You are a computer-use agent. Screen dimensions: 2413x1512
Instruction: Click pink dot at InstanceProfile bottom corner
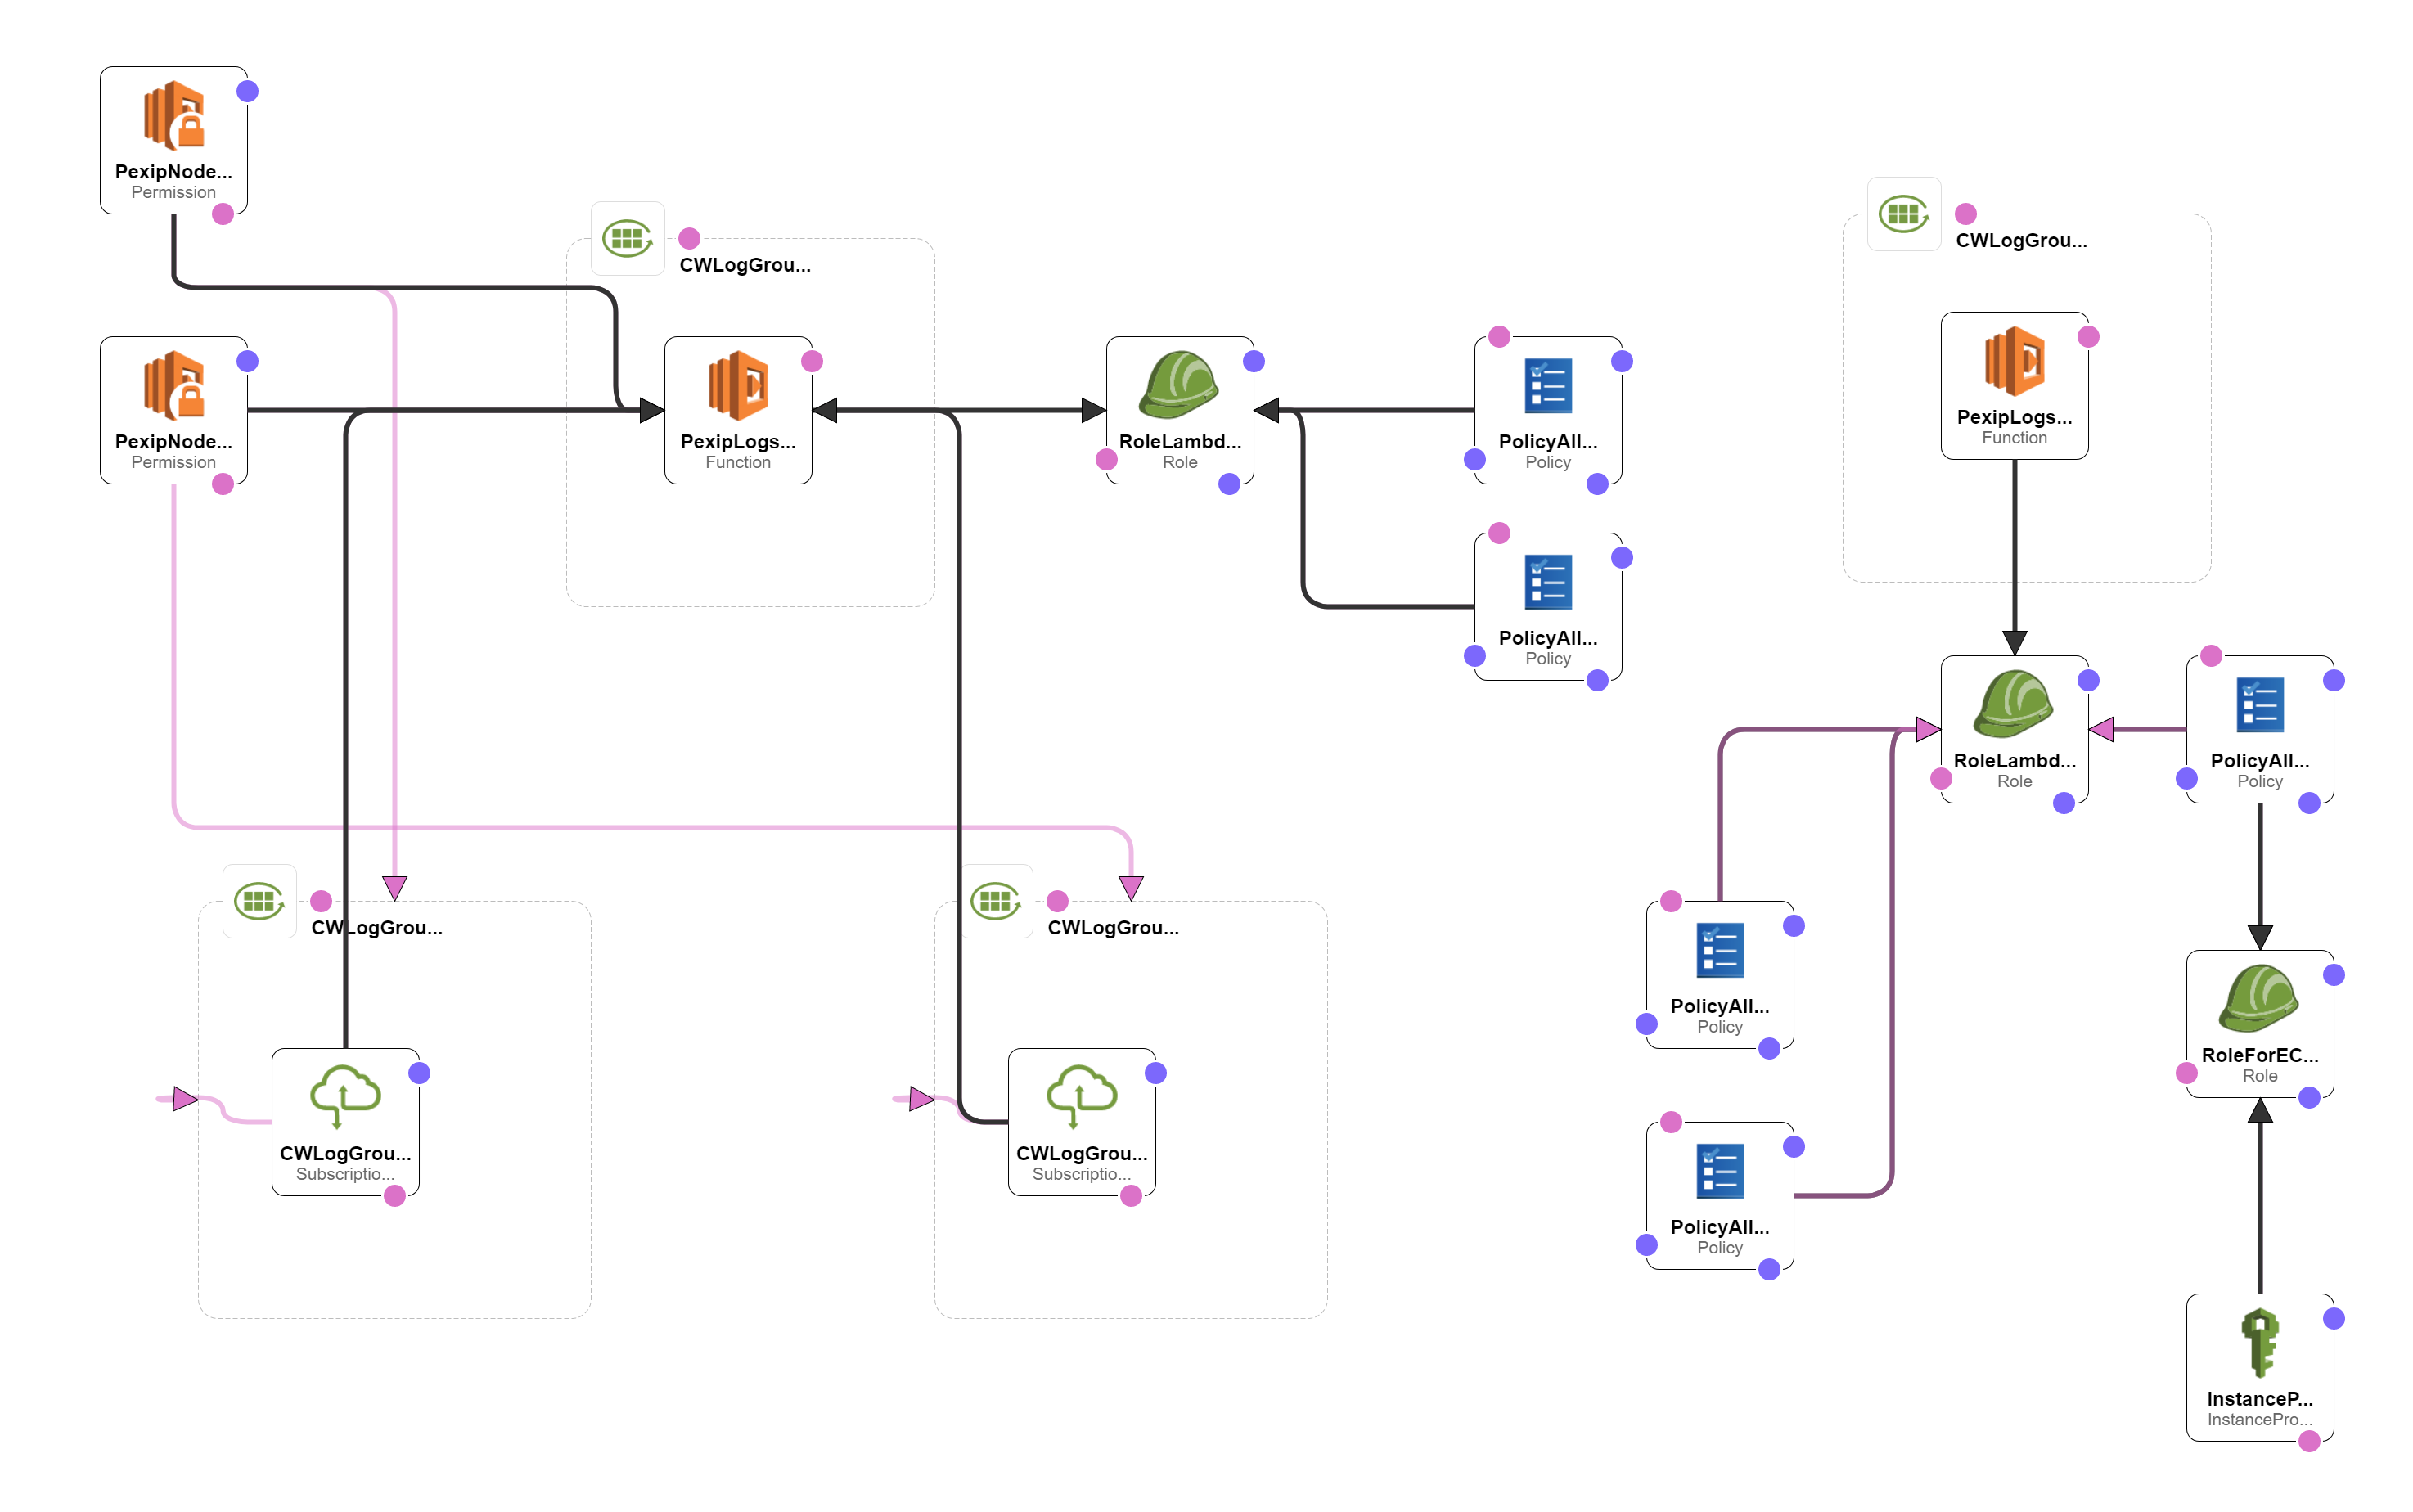click(2309, 1441)
